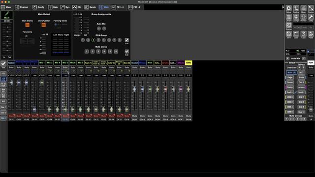Assign channel to DCA Group 1
Image resolution: width=315 pixels, height=177 pixels.
point(83,40)
